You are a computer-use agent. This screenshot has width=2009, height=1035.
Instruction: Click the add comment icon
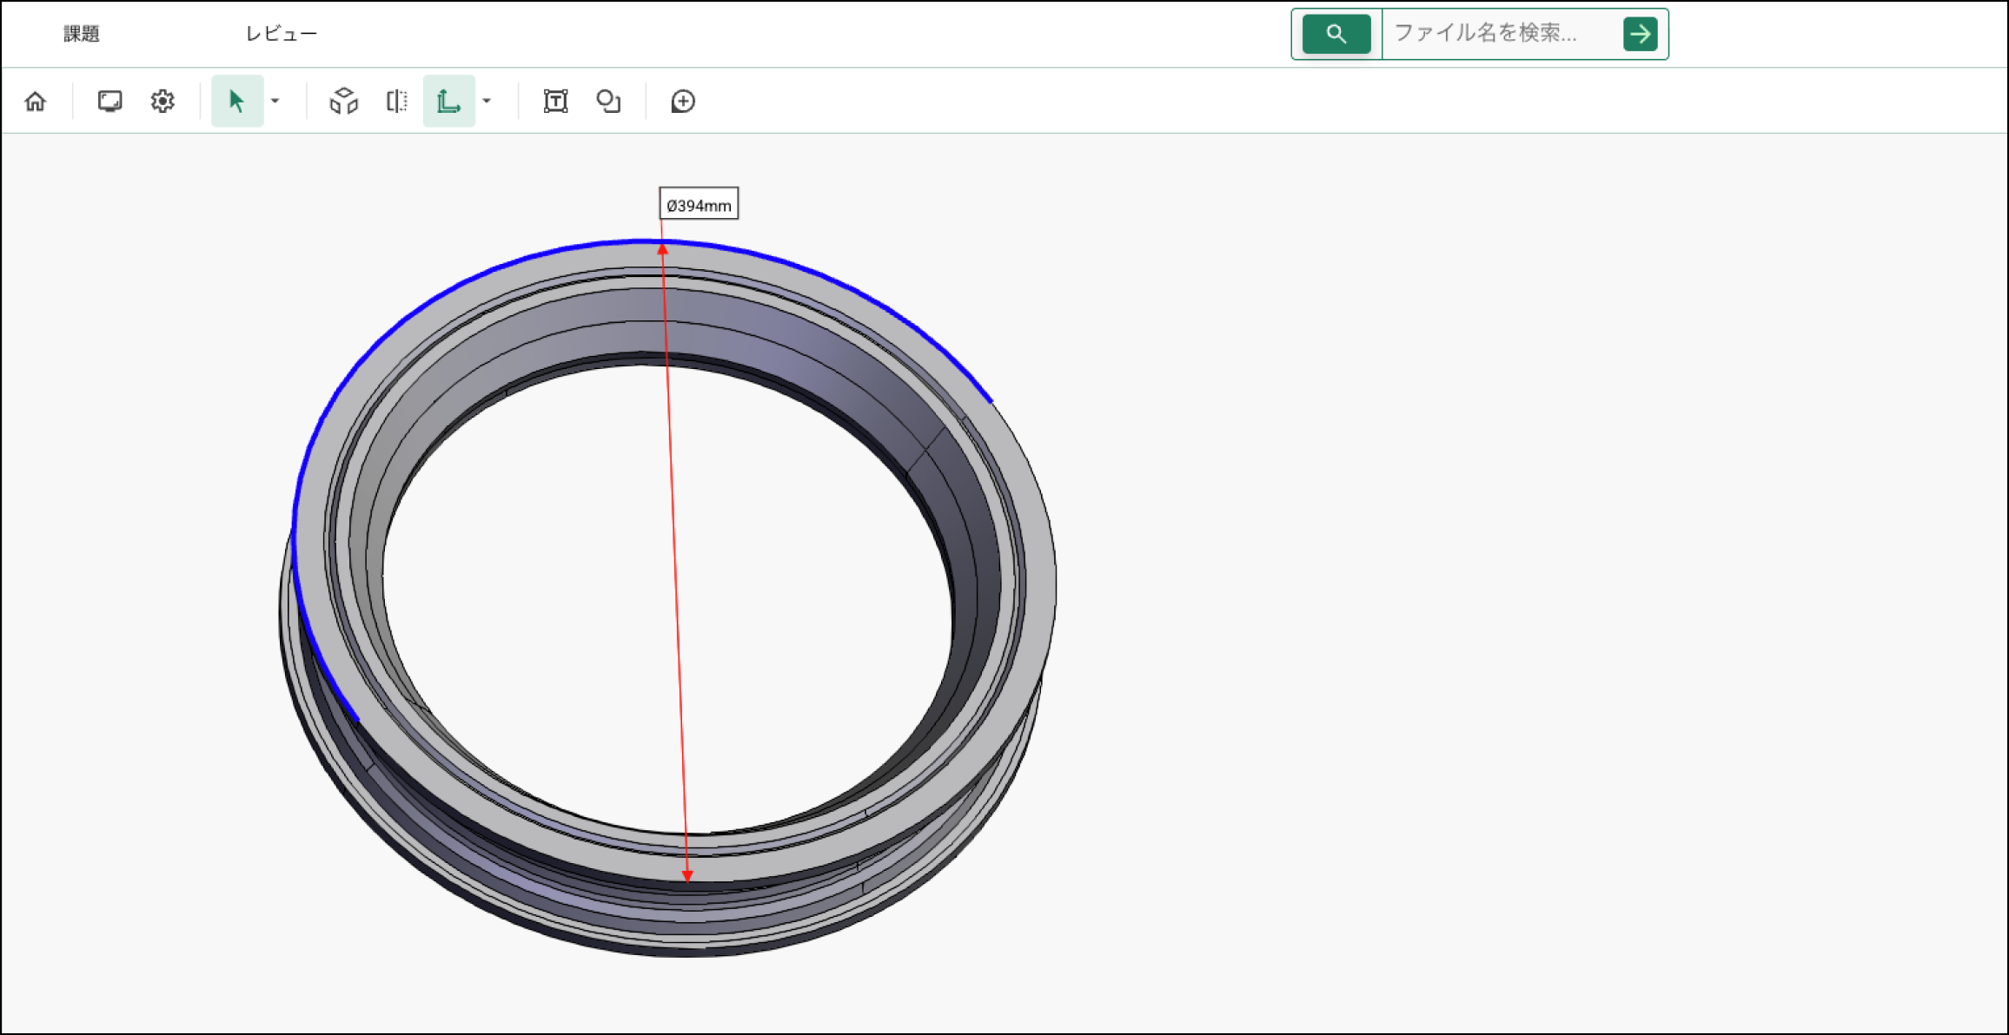click(683, 102)
